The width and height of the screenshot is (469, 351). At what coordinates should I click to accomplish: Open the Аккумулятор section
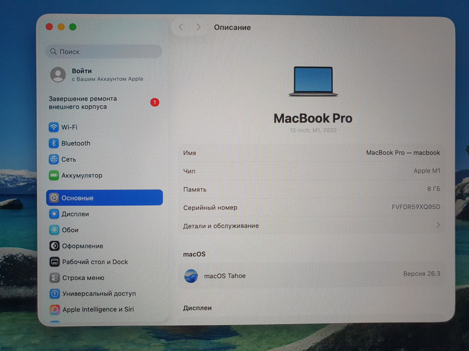pyautogui.click(x=104, y=175)
